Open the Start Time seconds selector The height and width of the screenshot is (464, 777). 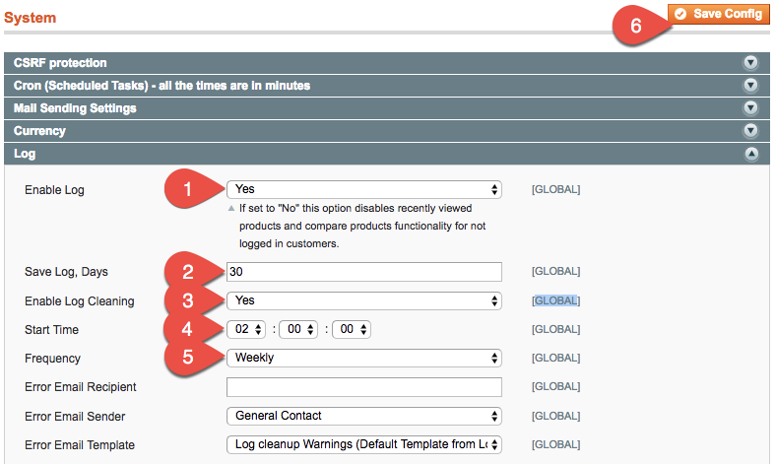click(352, 329)
